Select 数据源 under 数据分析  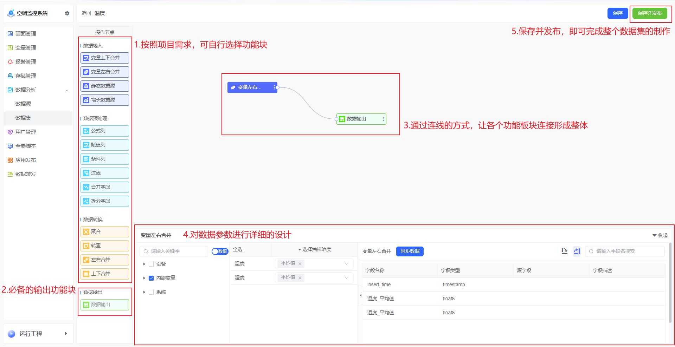pos(23,104)
